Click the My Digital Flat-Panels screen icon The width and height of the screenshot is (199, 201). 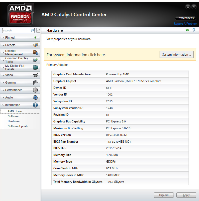[x=35, y=67]
